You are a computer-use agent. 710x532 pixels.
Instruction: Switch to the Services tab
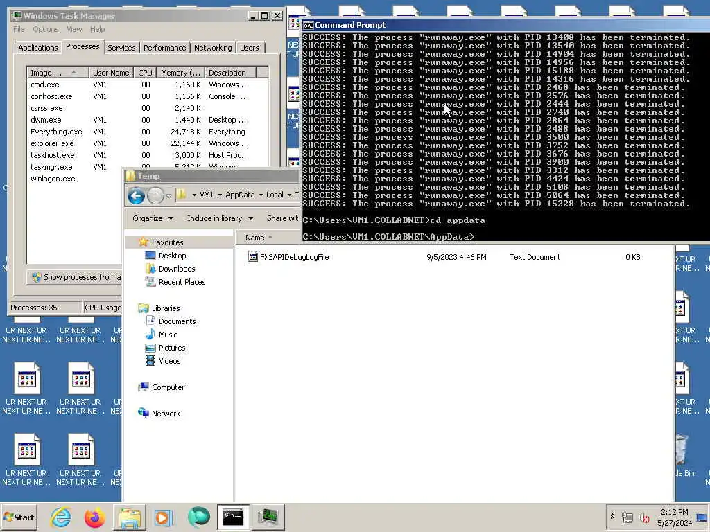(121, 48)
